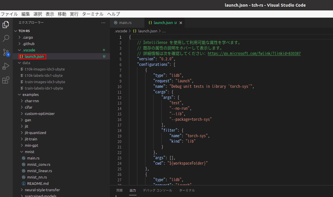
Task: Click the Explorer more actions ellipsis icon
Action: pos(103,23)
